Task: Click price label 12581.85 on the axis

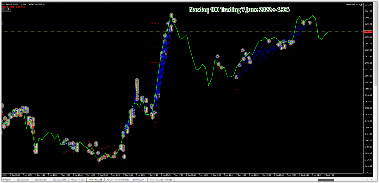Action: point(368,76)
